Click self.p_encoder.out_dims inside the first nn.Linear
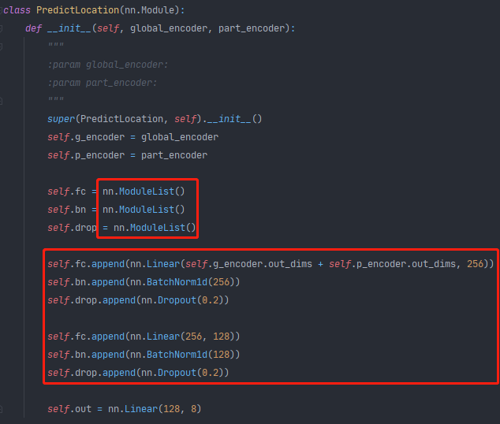 [x=392, y=264]
